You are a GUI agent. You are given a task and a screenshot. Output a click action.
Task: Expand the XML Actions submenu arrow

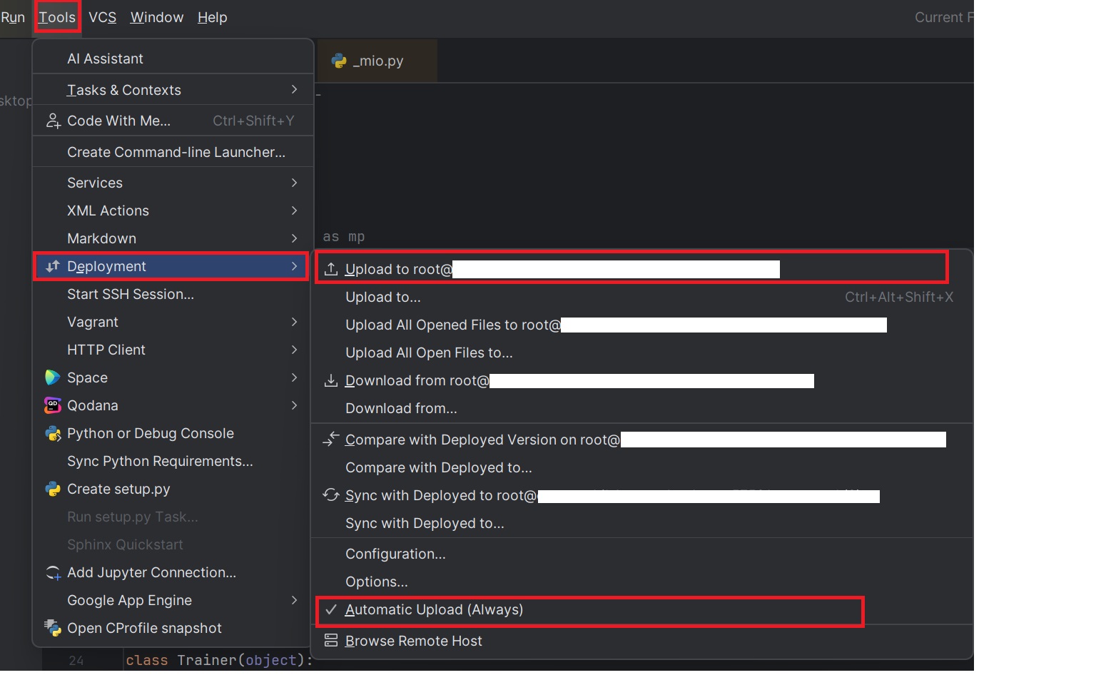[x=294, y=211]
